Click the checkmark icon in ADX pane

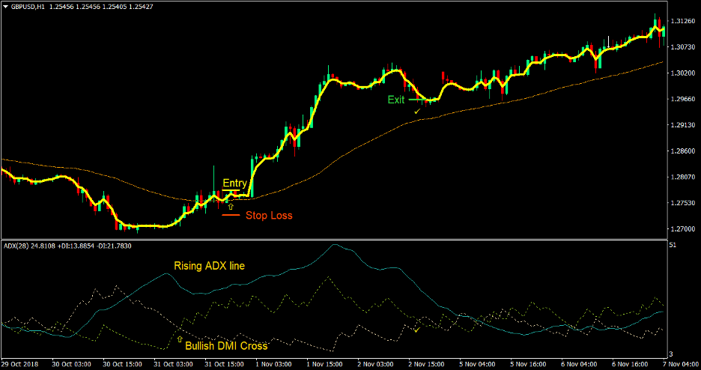click(416, 329)
